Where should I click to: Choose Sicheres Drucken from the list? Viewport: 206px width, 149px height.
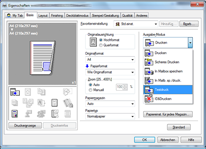168,62
